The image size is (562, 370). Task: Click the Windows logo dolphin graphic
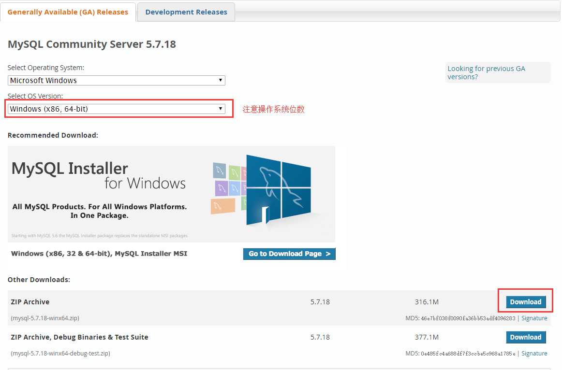click(279, 190)
